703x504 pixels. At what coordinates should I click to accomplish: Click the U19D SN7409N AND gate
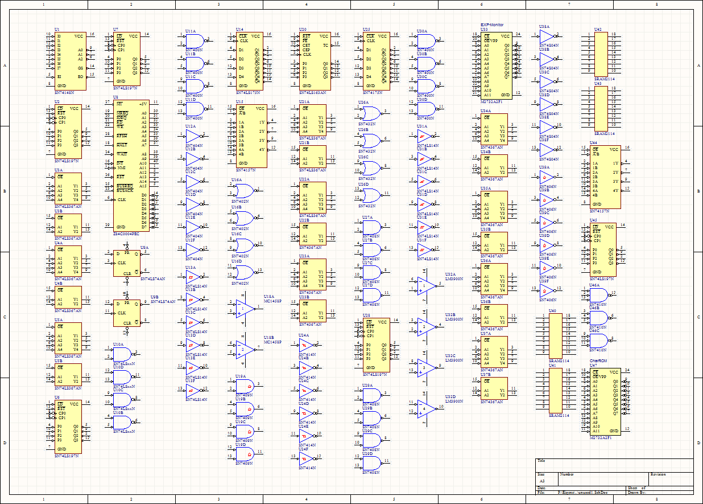[x=245, y=454]
